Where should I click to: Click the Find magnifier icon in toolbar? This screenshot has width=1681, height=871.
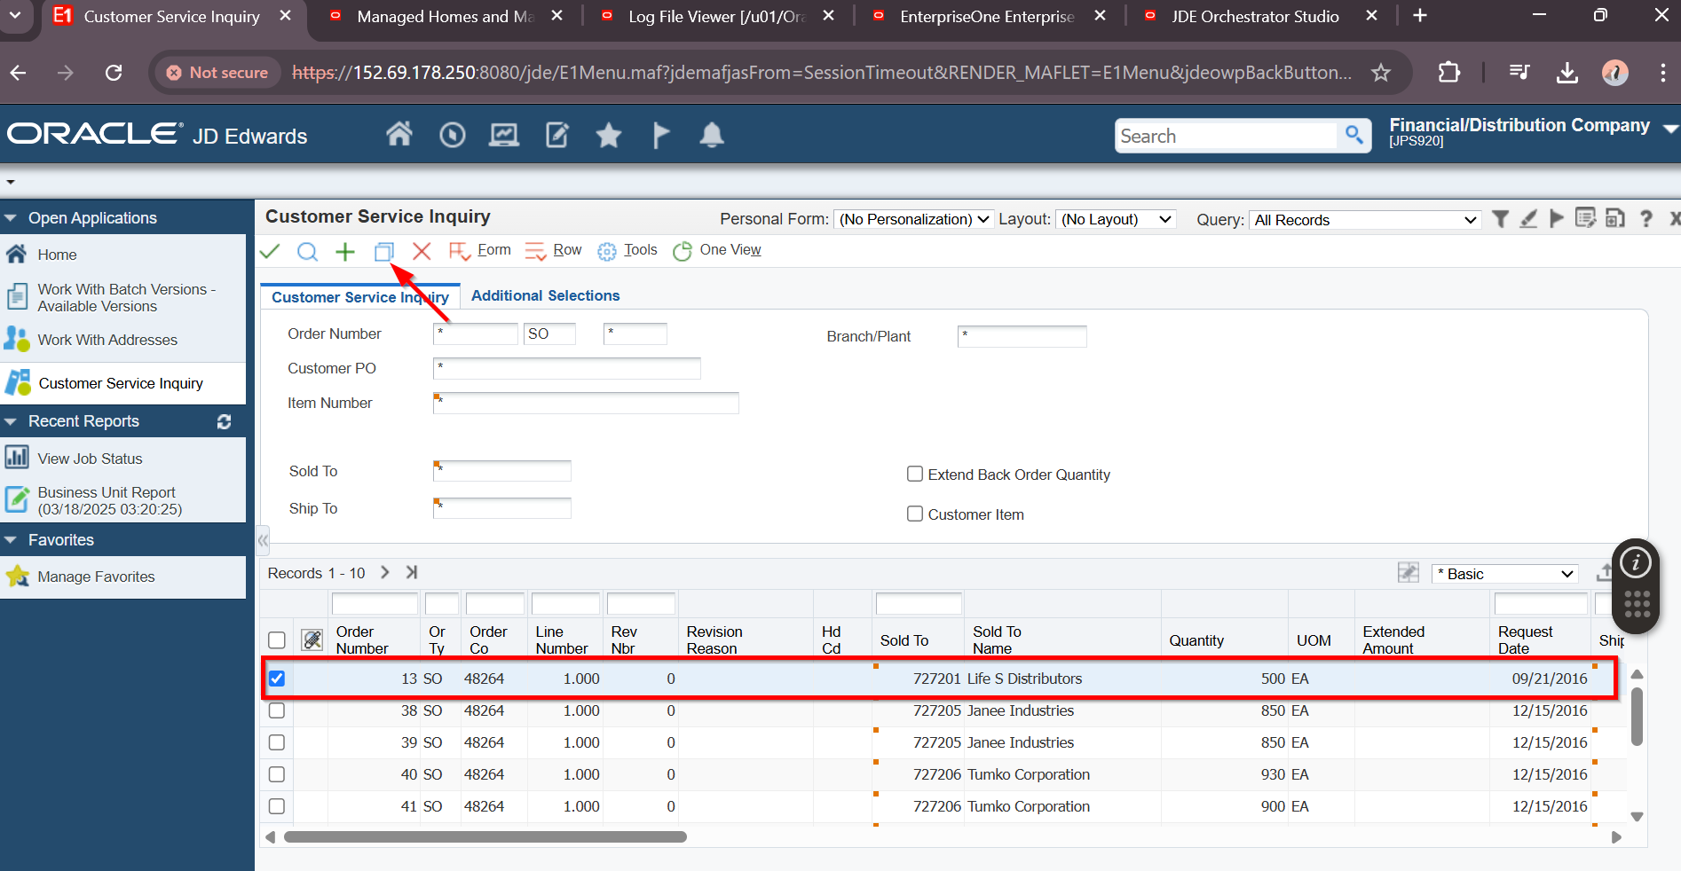pos(307,252)
